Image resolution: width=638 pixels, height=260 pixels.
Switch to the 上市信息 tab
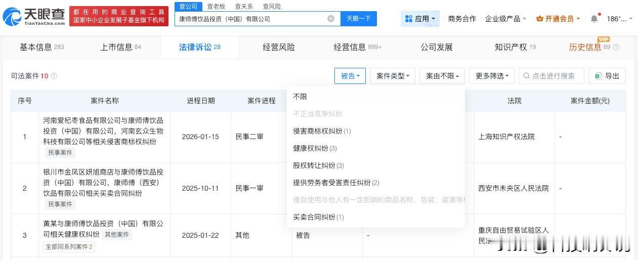pyautogui.click(x=121, y=47)
